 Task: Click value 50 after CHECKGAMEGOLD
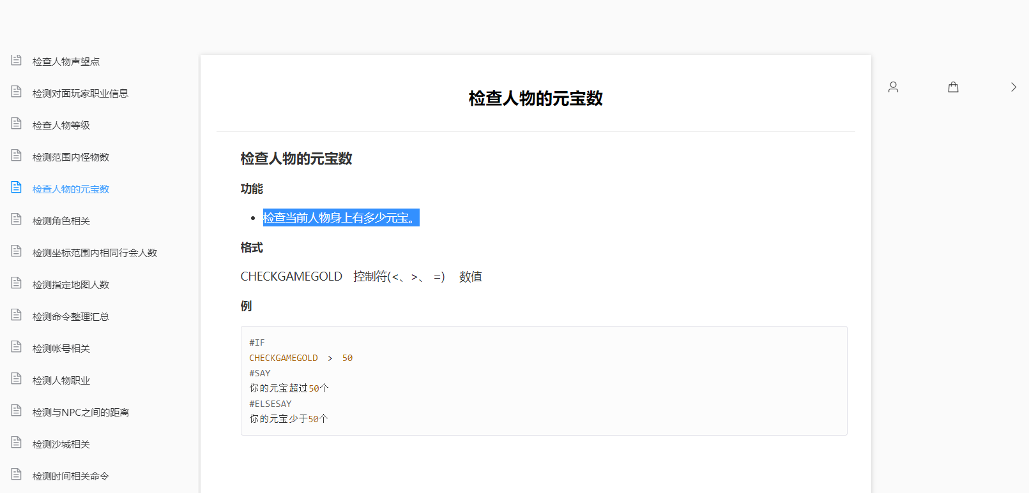click(347, 358)
